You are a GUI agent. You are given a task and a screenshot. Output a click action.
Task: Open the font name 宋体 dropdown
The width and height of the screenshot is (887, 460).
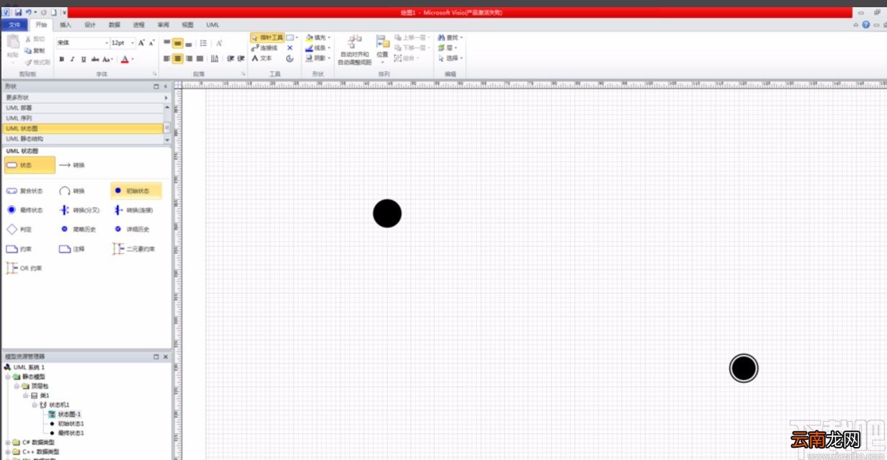coord(106,43)
